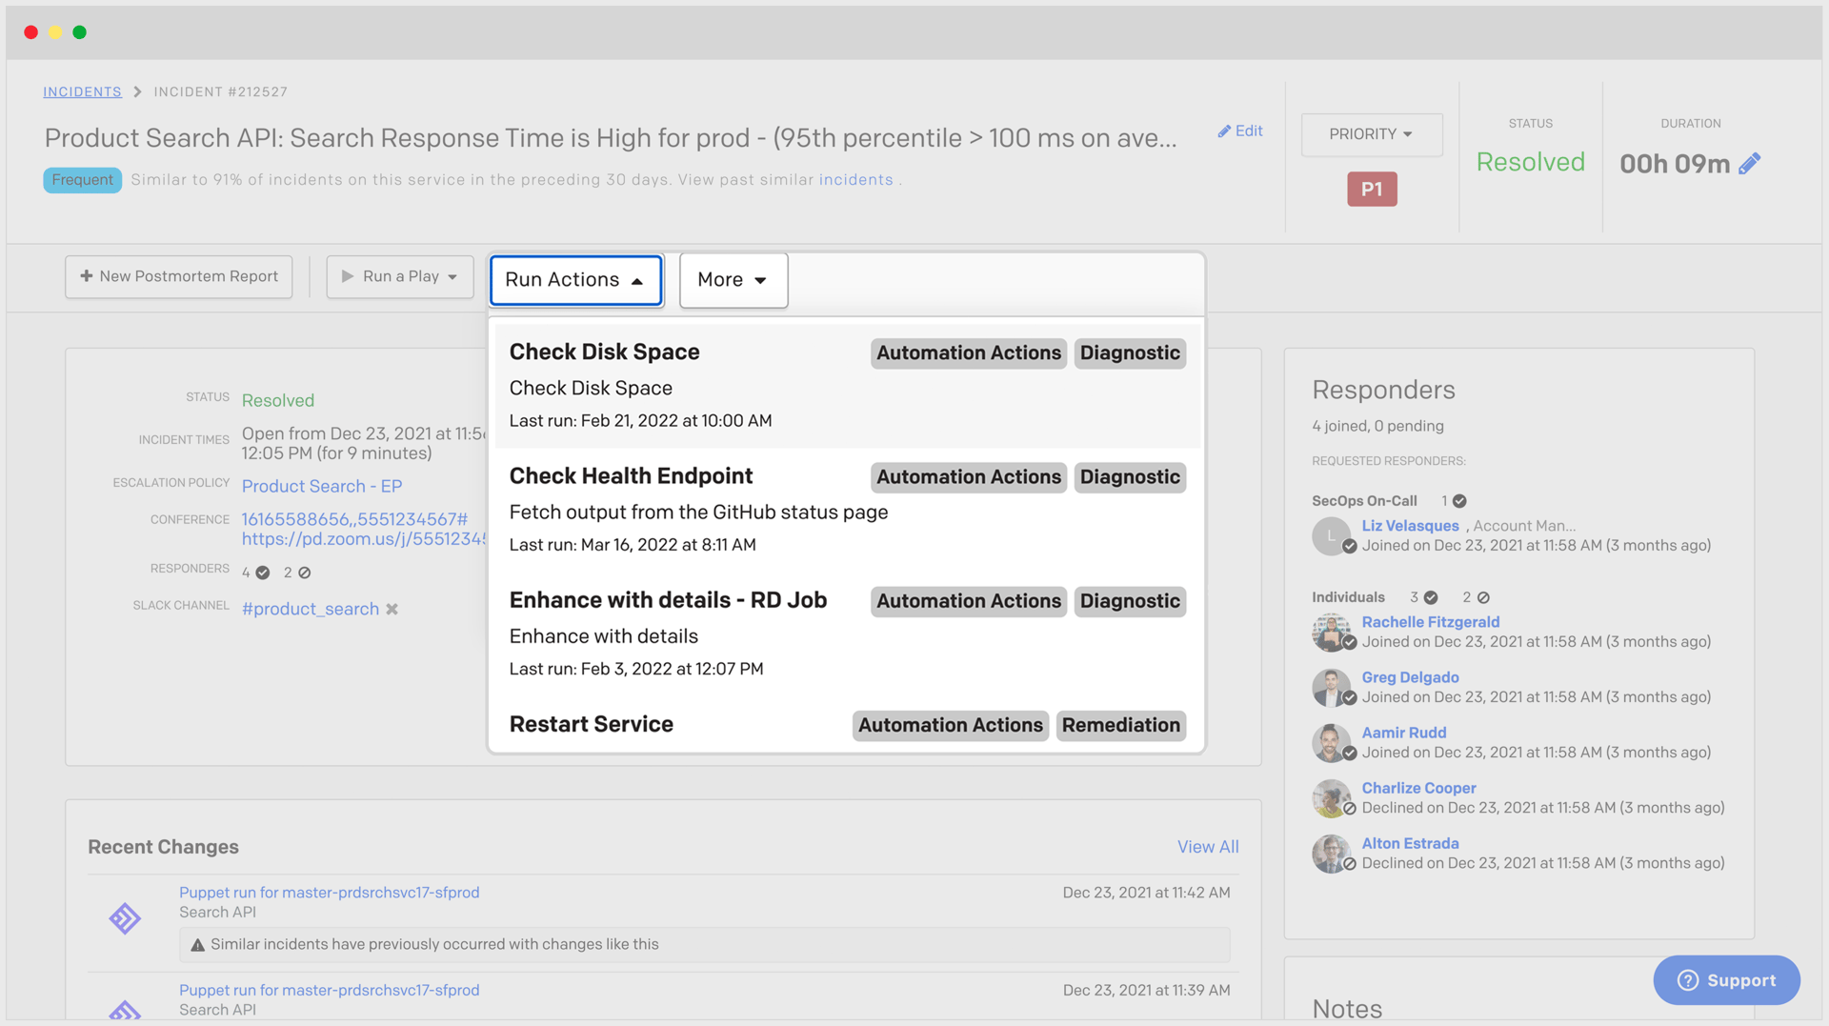Select the Check Disk Space action

tap(604, 352)
